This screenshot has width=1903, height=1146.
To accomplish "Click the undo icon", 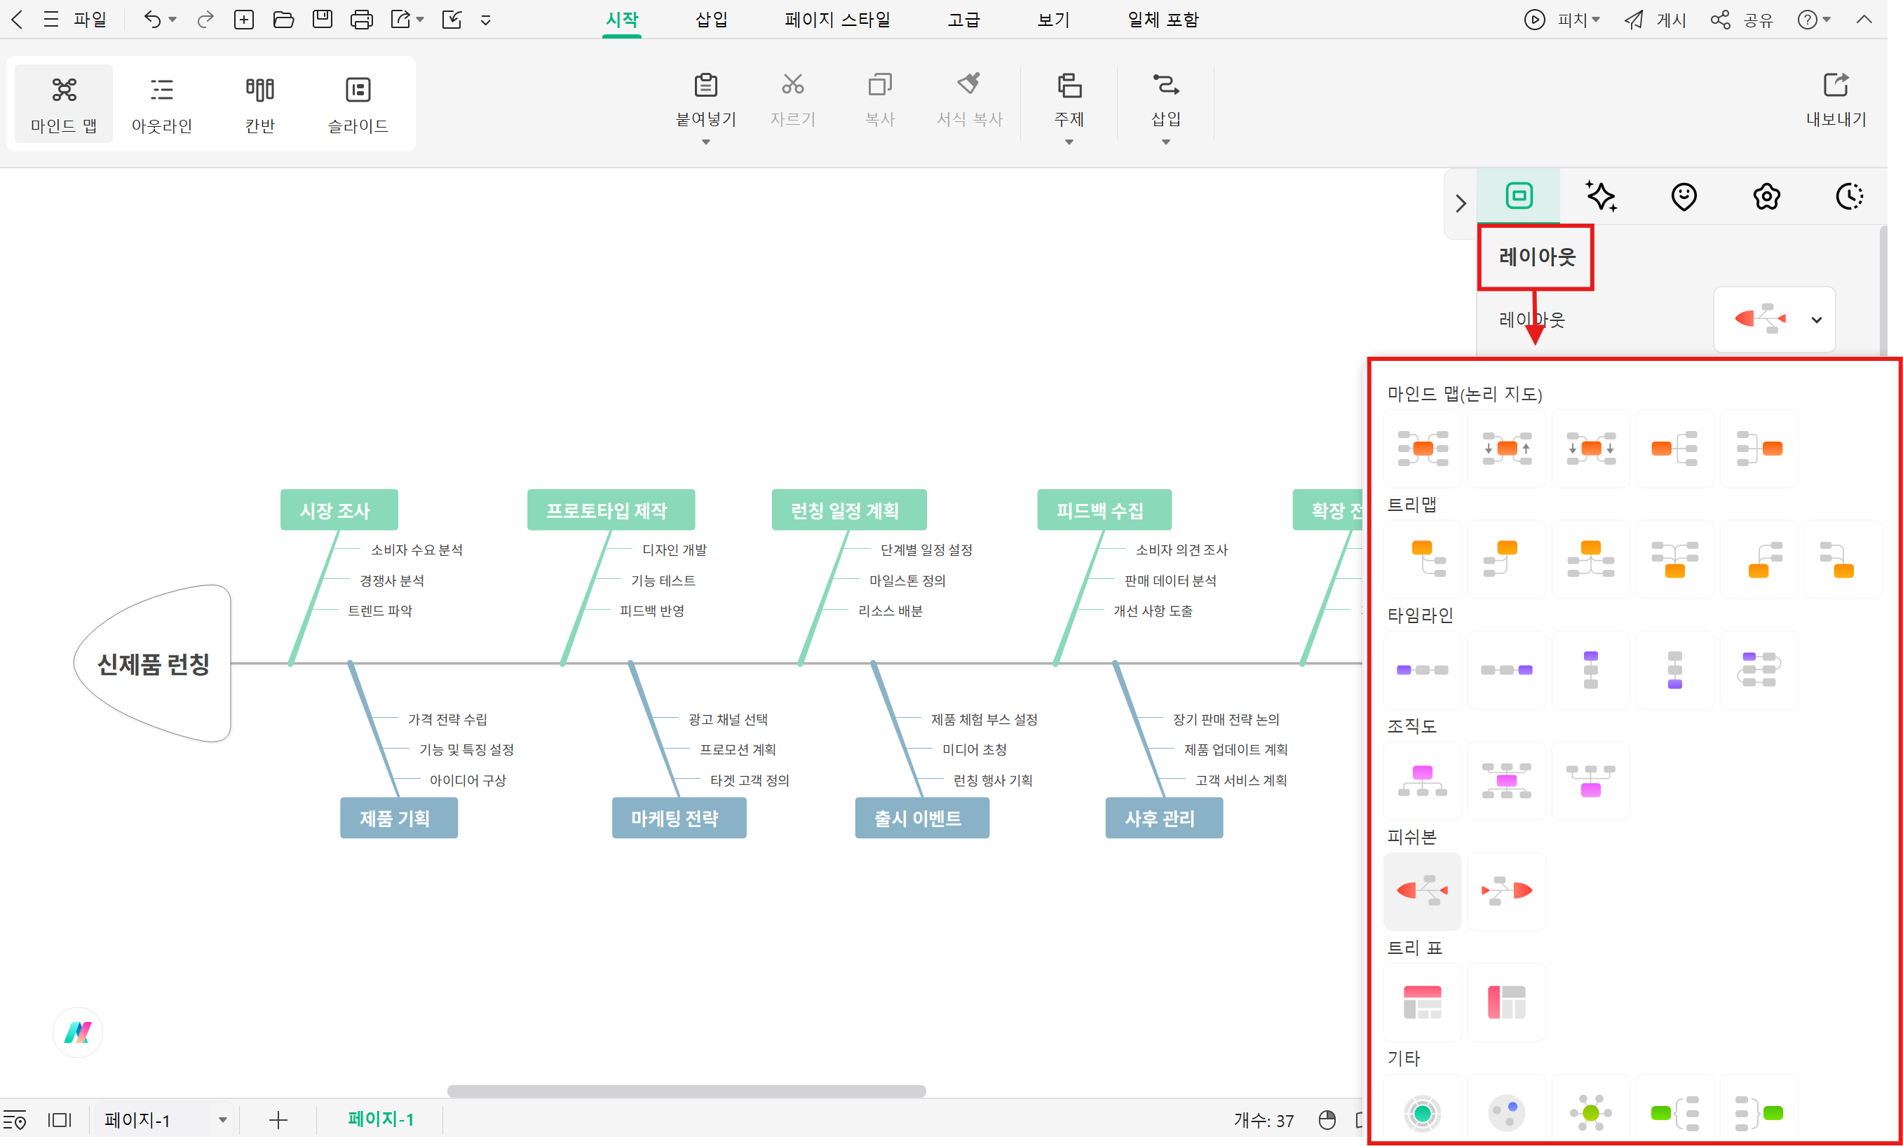I will [x=152, y=20].
